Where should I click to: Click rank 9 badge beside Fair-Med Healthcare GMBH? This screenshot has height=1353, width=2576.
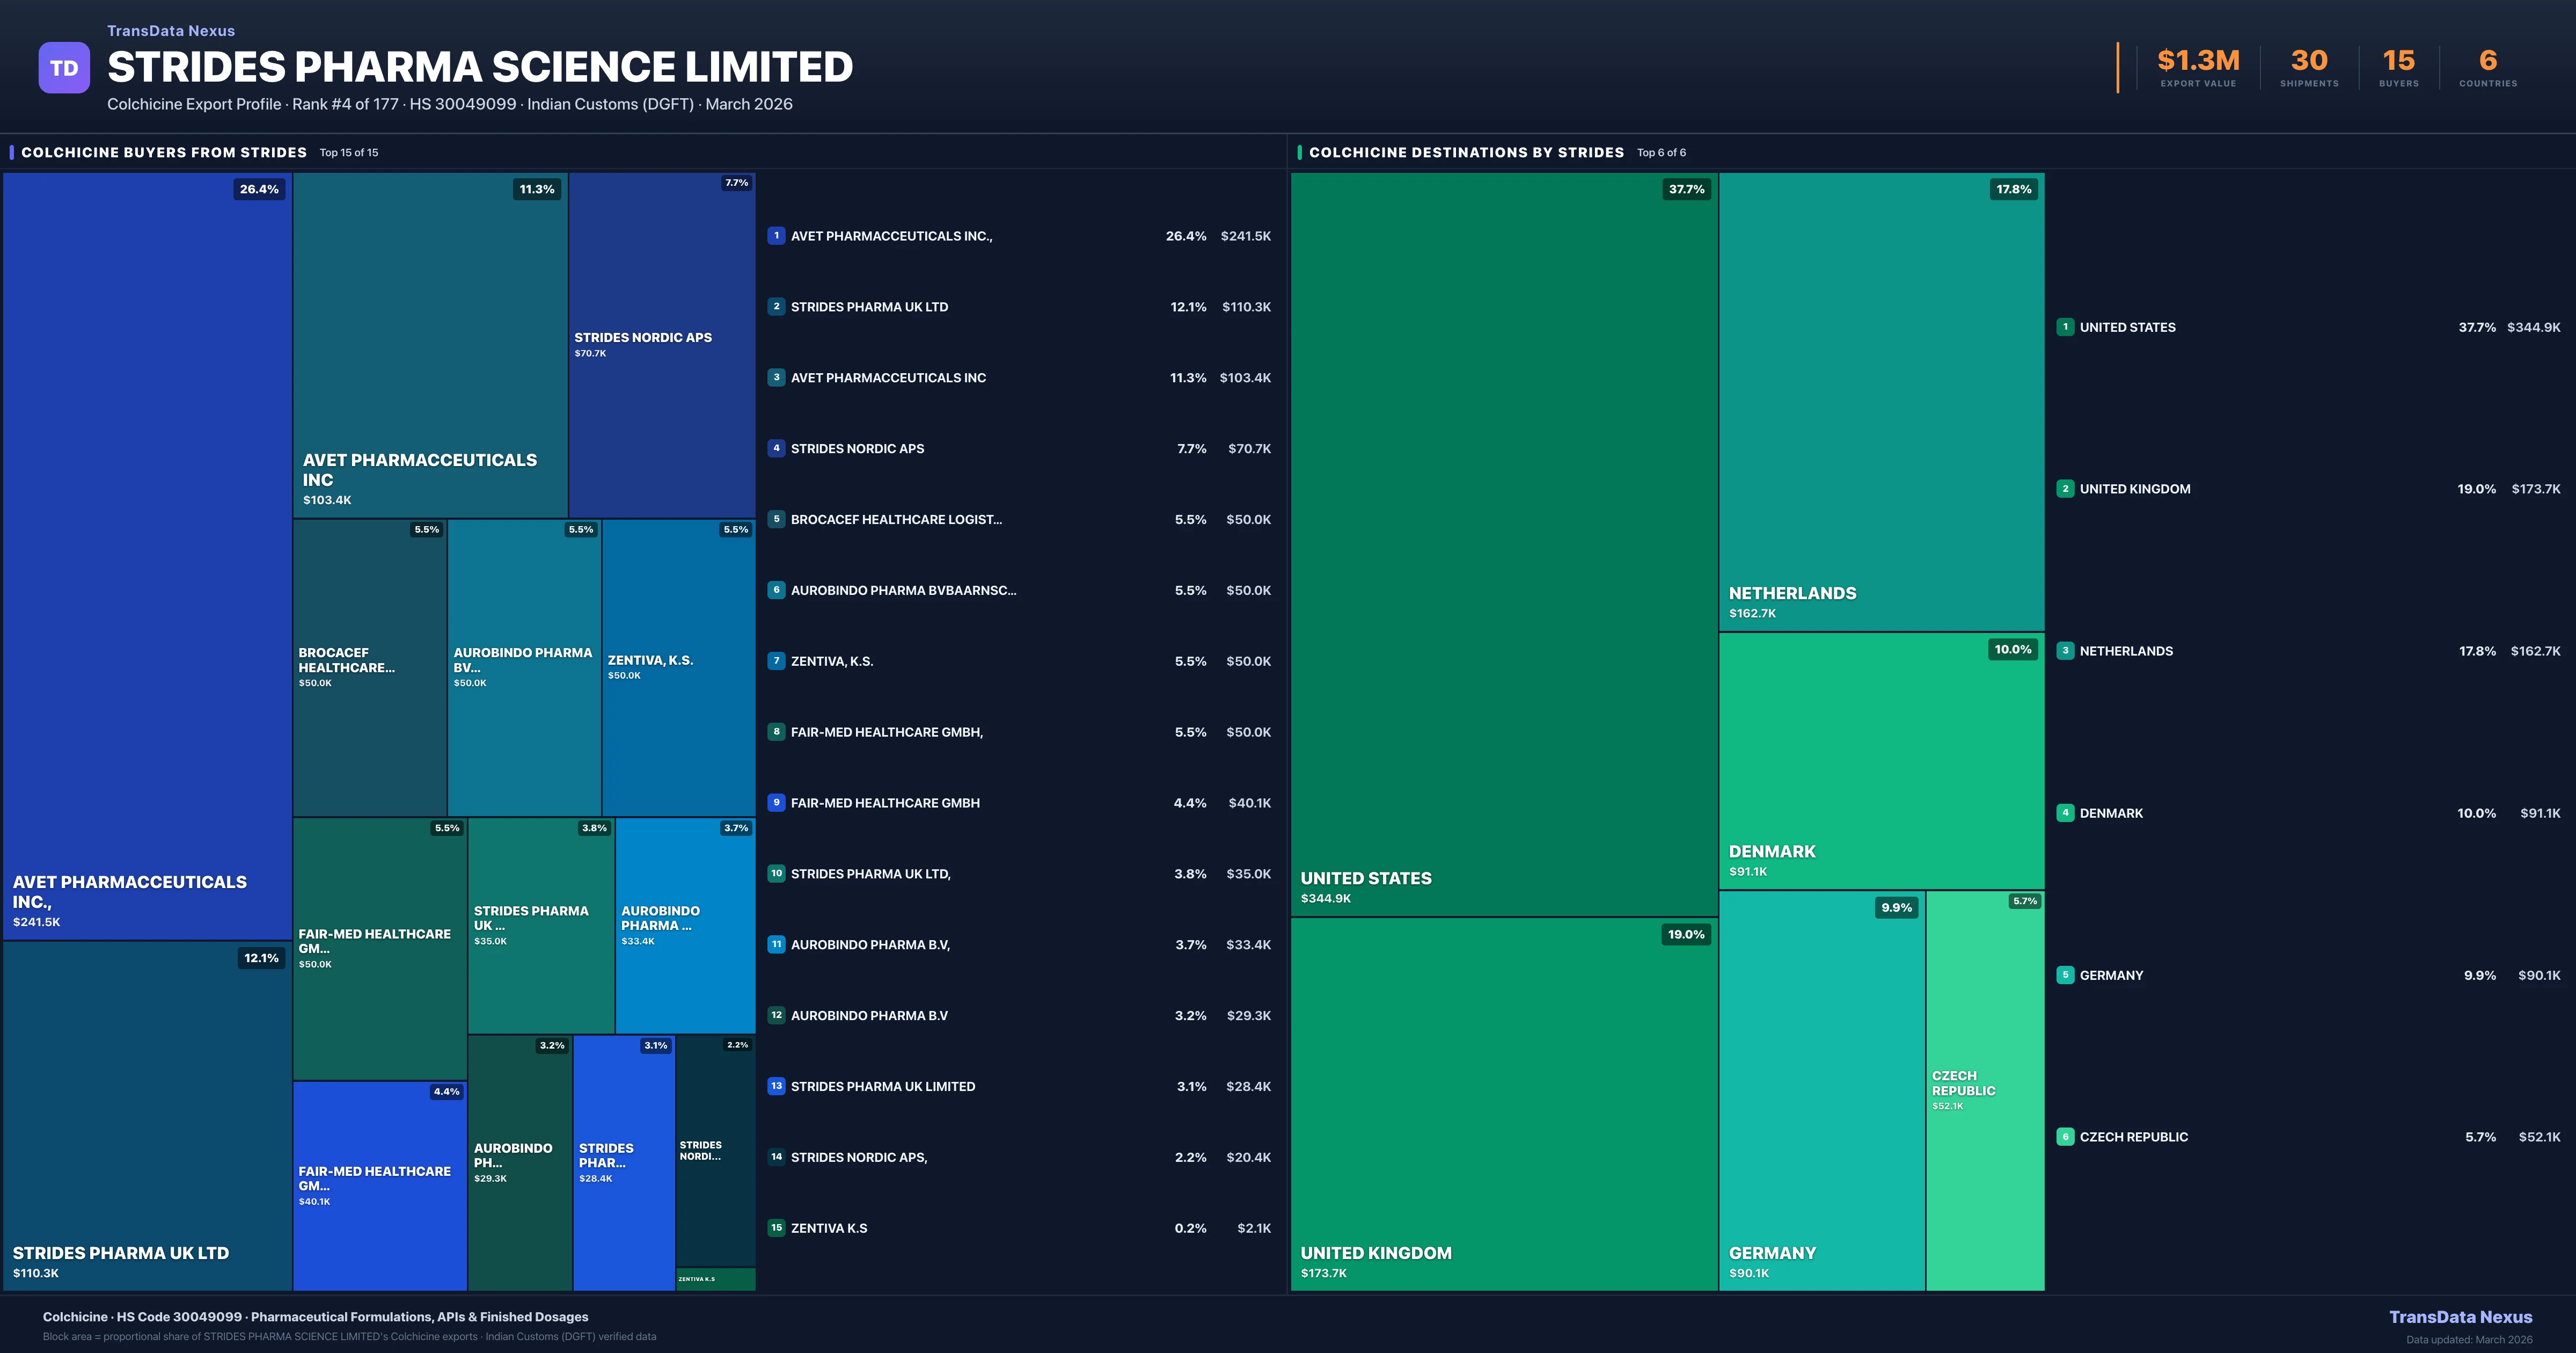pyautogui.click(x=776, y=803)
